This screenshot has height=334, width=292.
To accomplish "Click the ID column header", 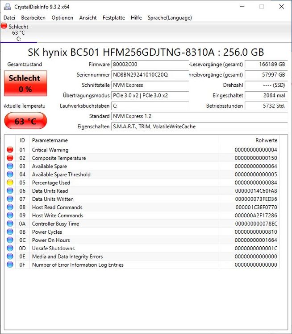I will click(22, 140).
